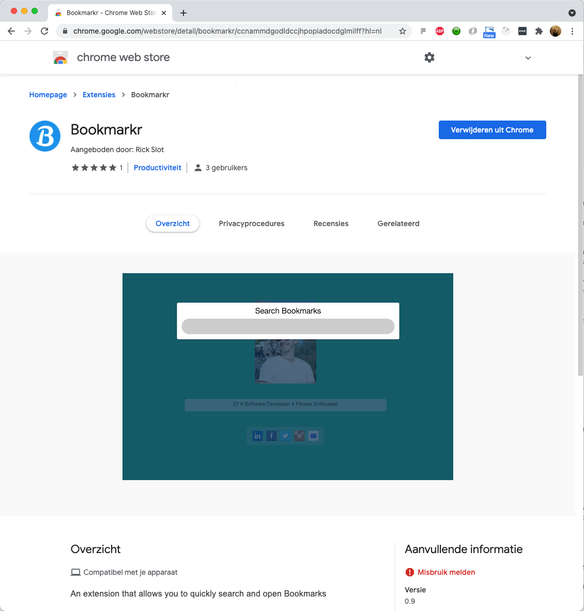The height and width of the screenshot is (611, 584).
Task: Click the address bar URL field
Action: point(227,31)
